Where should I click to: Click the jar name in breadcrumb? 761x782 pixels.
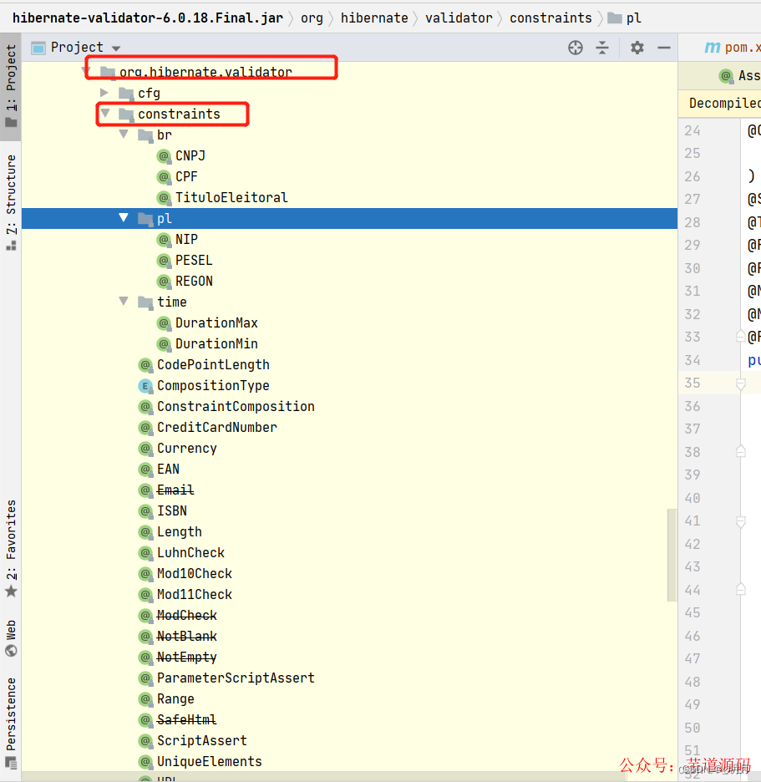tap(148, 18)
